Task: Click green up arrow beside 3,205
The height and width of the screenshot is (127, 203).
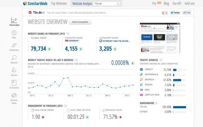Action: pos(115,49)
